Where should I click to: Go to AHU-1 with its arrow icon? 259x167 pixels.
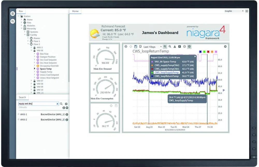(x=67, y=114)
